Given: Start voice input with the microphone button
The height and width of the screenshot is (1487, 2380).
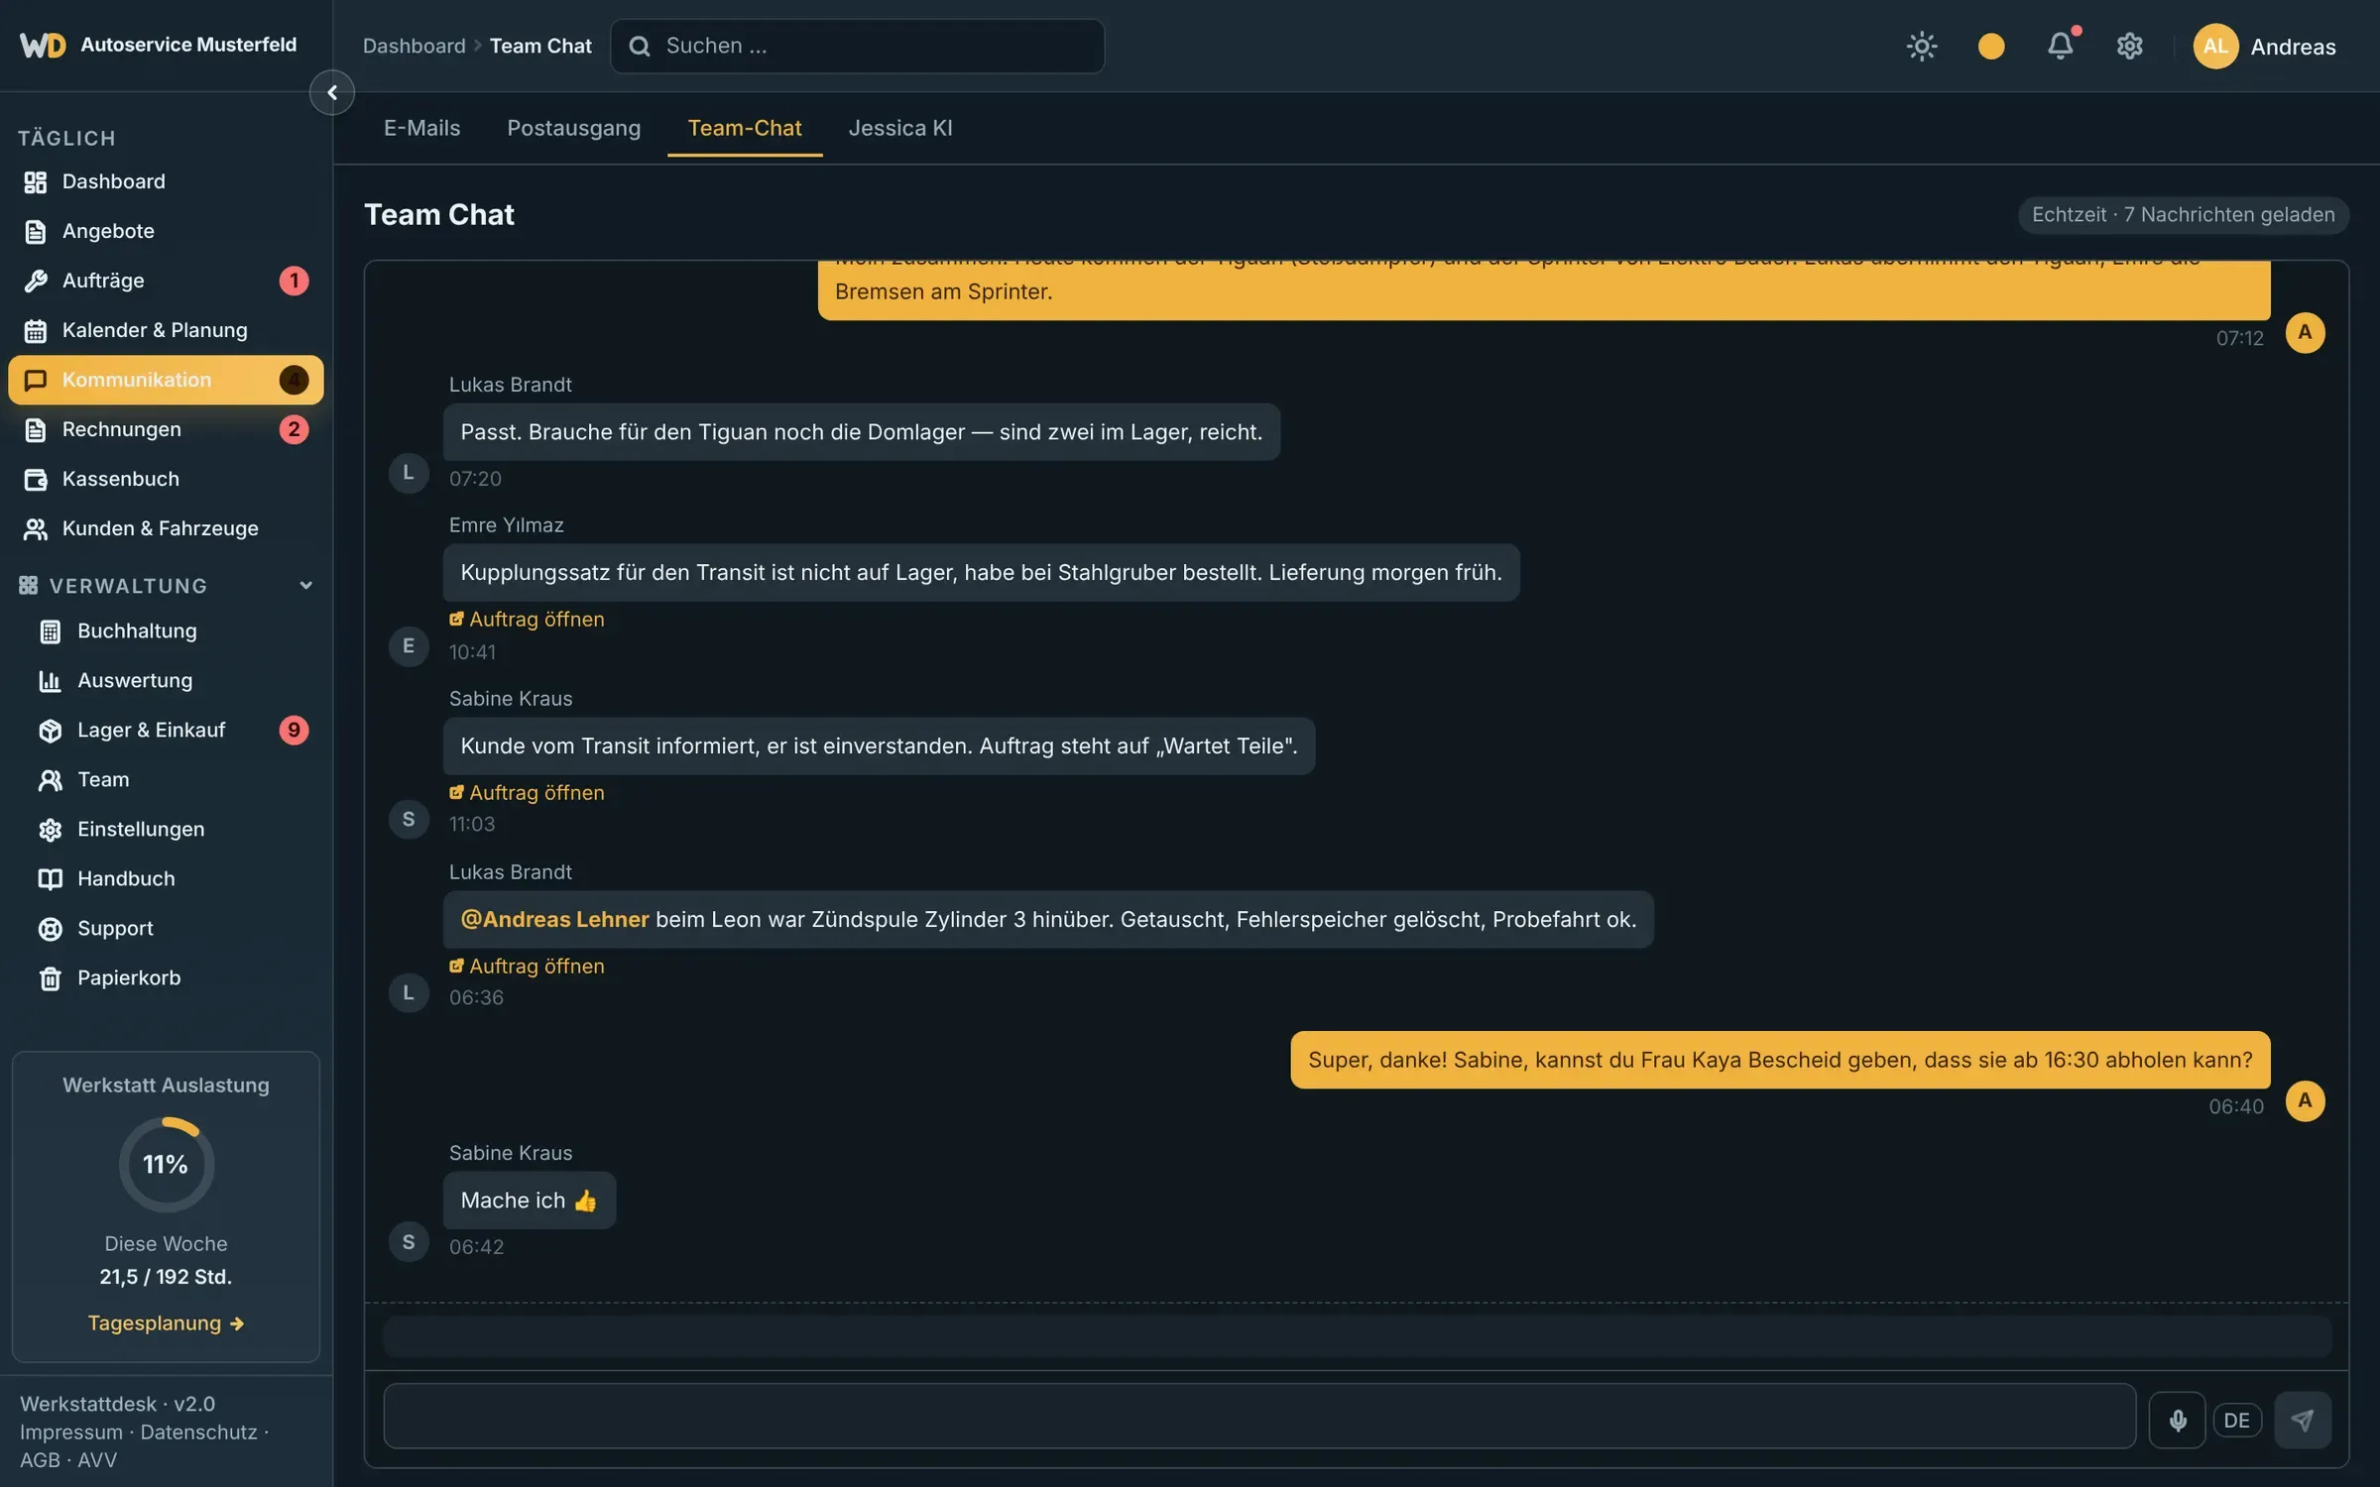Looking at the screenshot, I should point(2177,1420).
